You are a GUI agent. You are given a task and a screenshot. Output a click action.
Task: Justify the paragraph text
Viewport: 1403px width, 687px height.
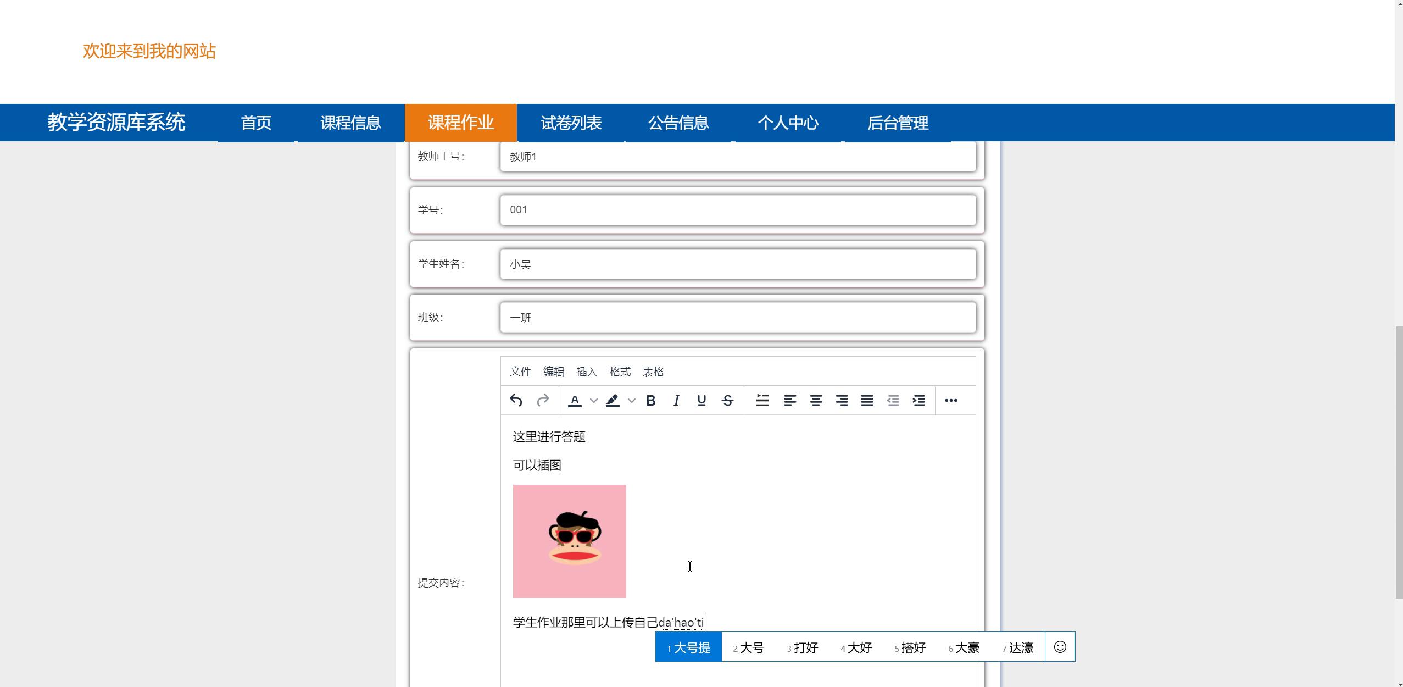[x=867, y=400]
